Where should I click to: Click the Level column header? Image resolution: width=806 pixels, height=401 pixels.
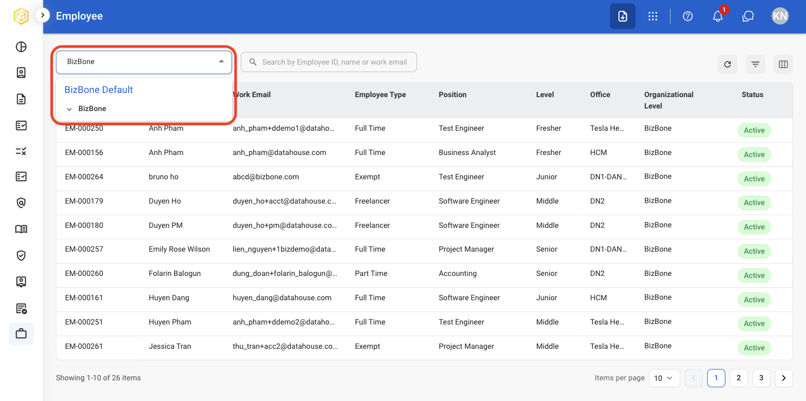pyautogui.click(x=545, y=95)
